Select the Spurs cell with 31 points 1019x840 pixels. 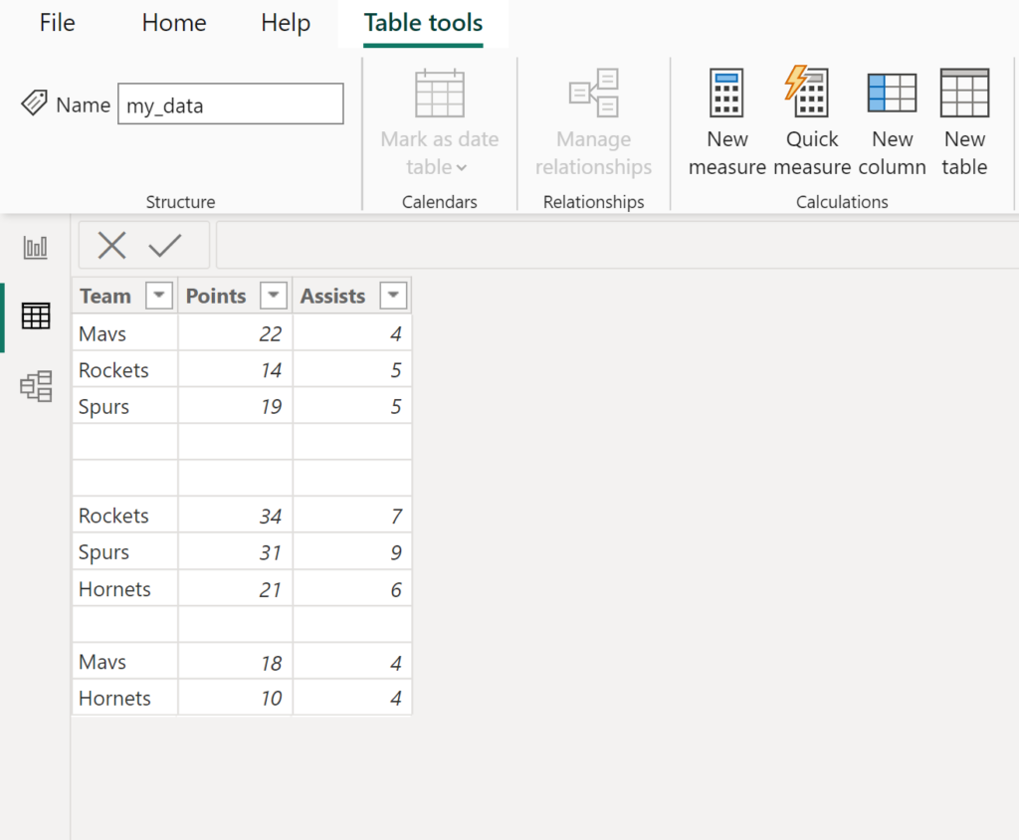pos(125,552)
